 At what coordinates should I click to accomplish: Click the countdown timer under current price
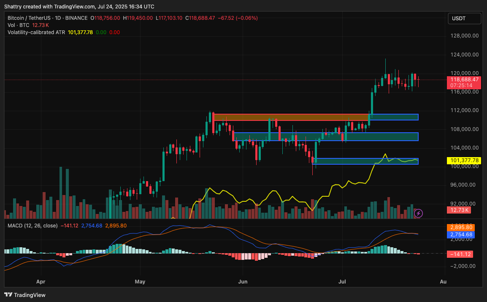click(x=461, y=86)
